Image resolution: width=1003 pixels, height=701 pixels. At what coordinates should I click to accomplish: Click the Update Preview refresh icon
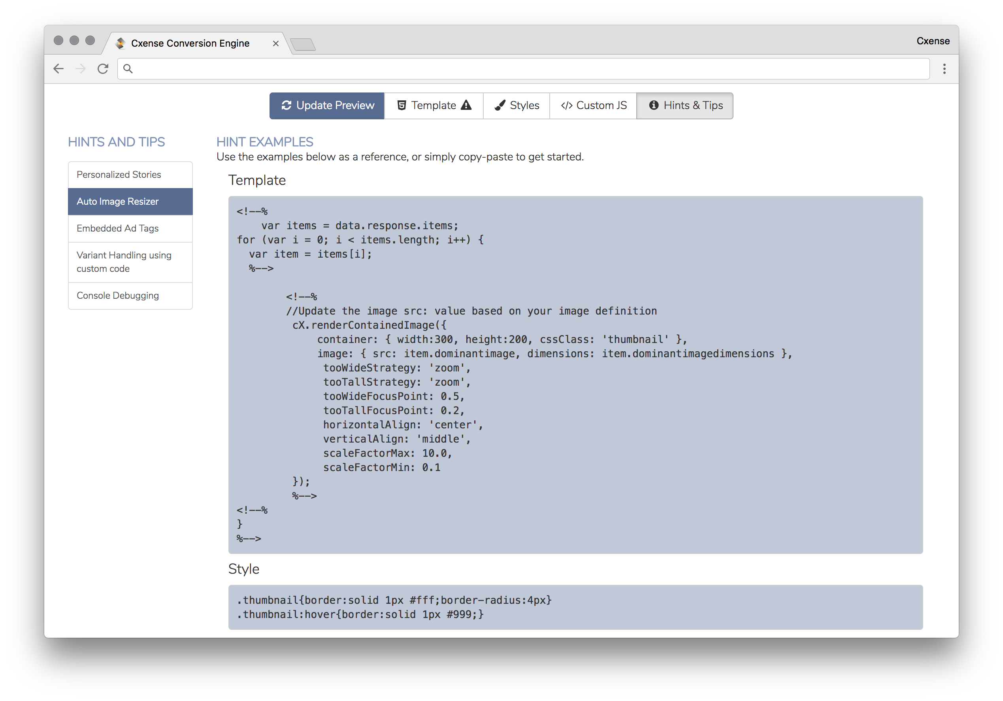(x=286, y=105)
